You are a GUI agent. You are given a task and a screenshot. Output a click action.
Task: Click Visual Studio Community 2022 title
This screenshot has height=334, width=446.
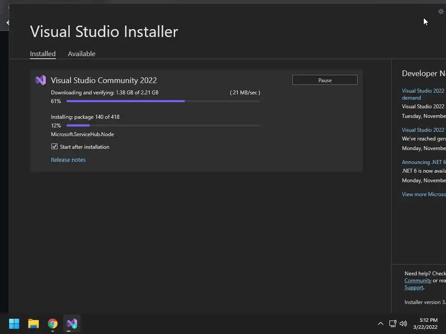[104, 80]
